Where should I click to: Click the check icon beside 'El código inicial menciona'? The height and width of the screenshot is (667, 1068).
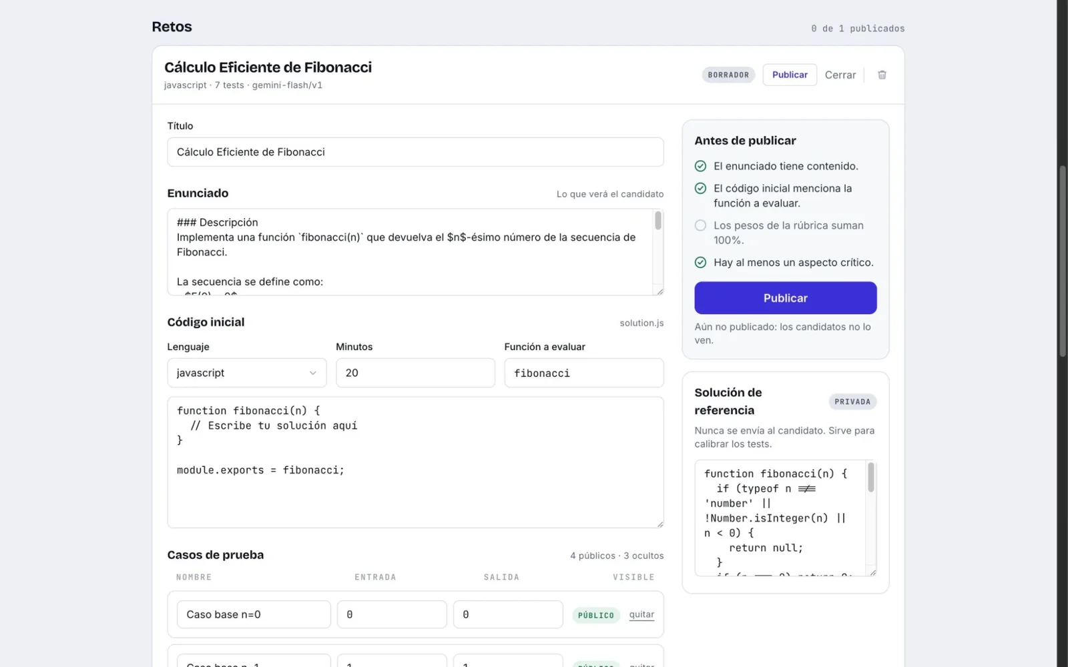[700, 188]
